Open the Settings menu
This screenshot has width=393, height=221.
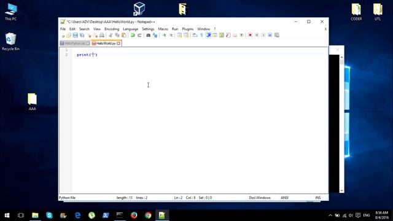tap(148, 29)
